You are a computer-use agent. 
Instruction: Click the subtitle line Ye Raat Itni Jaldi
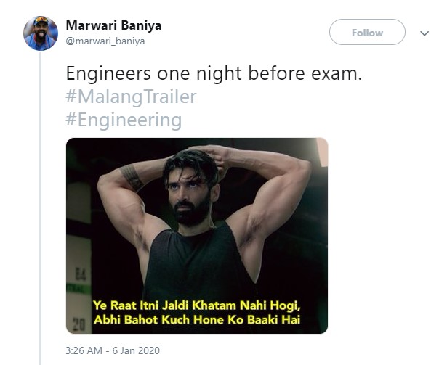point(197,305)
